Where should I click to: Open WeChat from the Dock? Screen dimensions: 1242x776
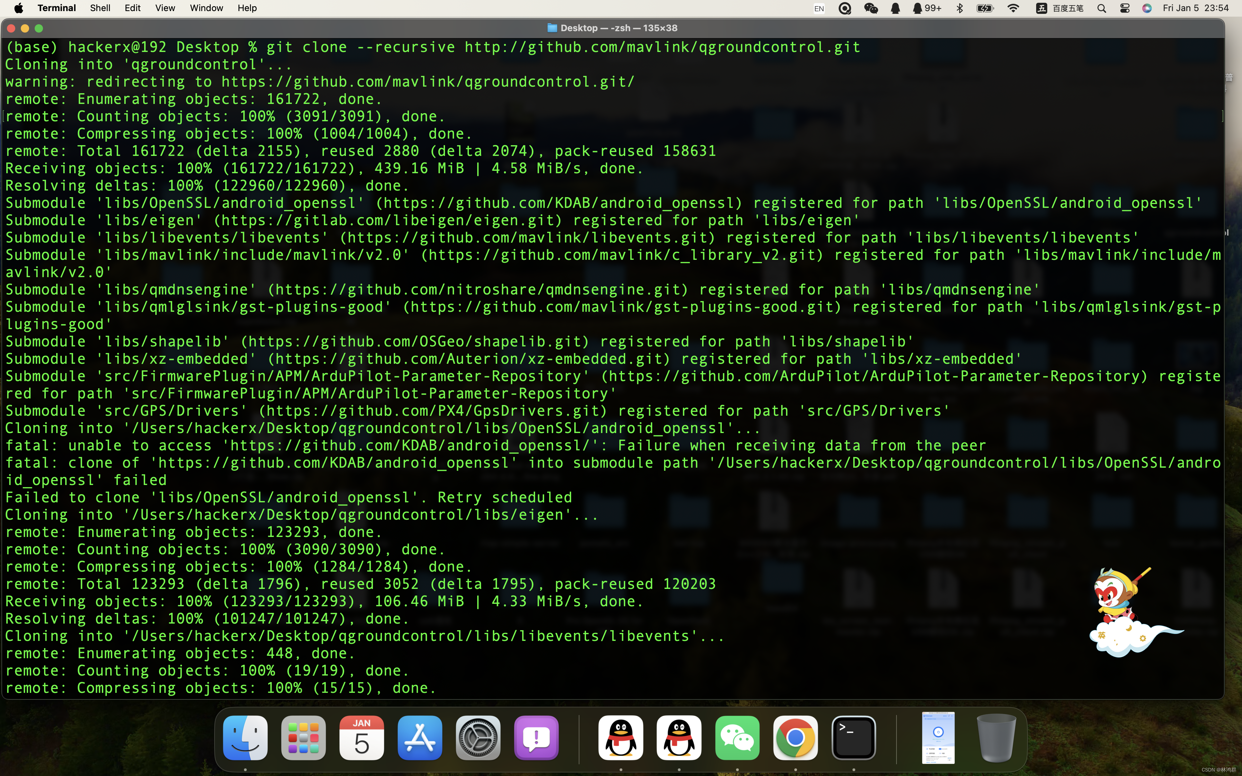tap(737, 738)
